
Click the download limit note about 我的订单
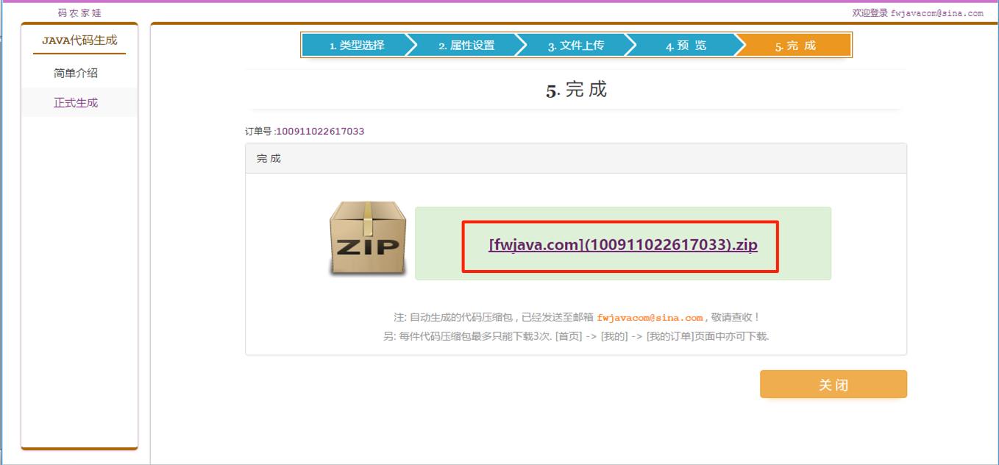[x=576, y=336]
